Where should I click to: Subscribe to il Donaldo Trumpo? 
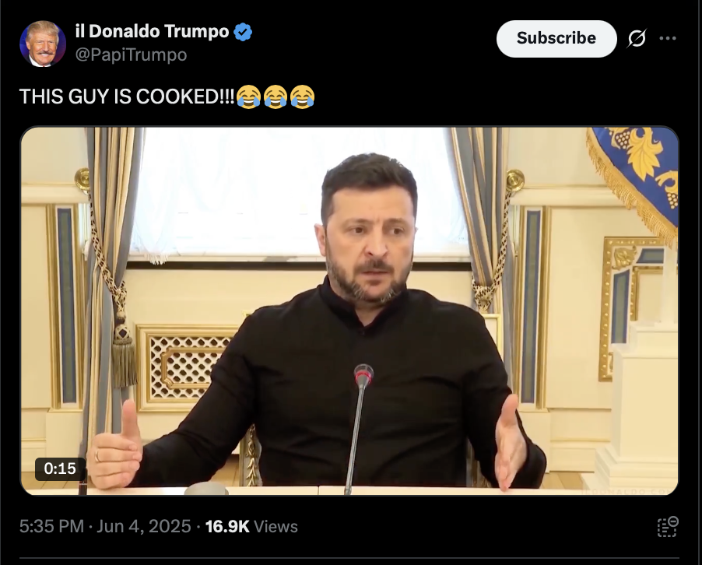pyautogui.click(x=556, y=38)
